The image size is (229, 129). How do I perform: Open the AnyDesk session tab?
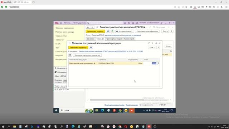coord(22,2)
